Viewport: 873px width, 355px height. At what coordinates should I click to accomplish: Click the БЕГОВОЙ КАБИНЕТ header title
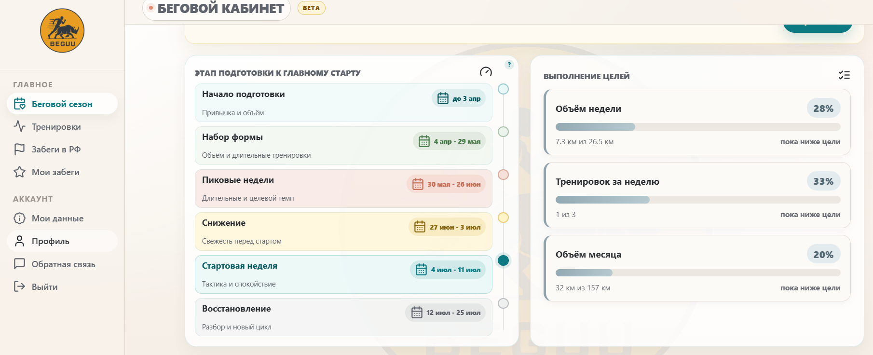(x=220, y=8)
